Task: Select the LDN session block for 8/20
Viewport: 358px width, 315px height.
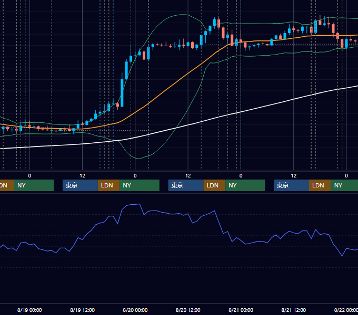Action: (214, 185)
